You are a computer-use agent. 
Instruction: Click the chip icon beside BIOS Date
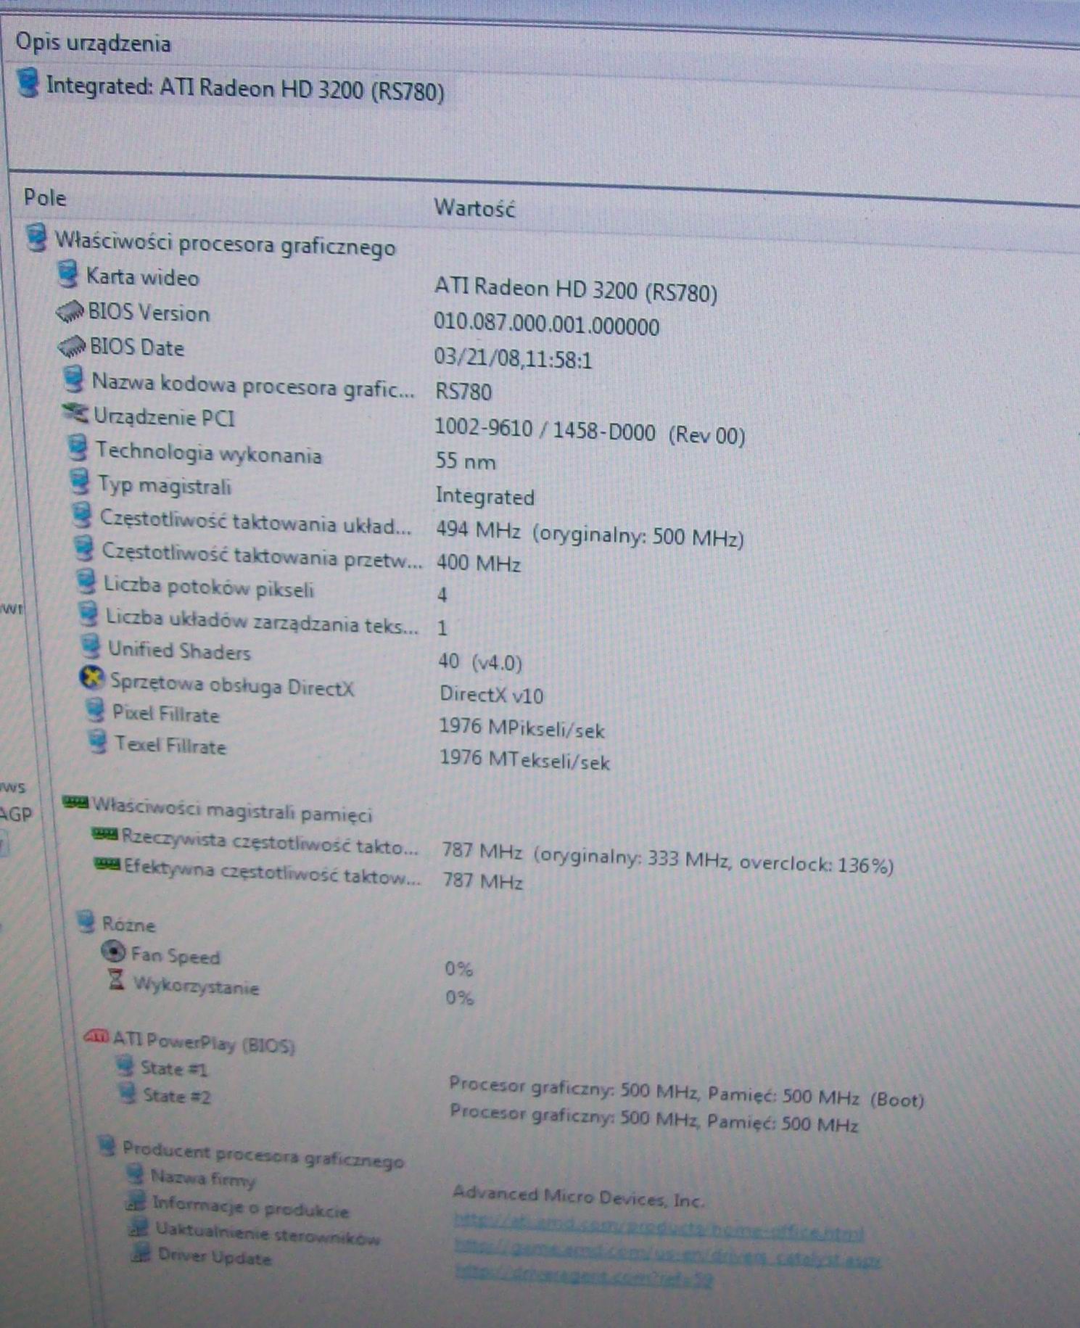[x=72, y=346]
